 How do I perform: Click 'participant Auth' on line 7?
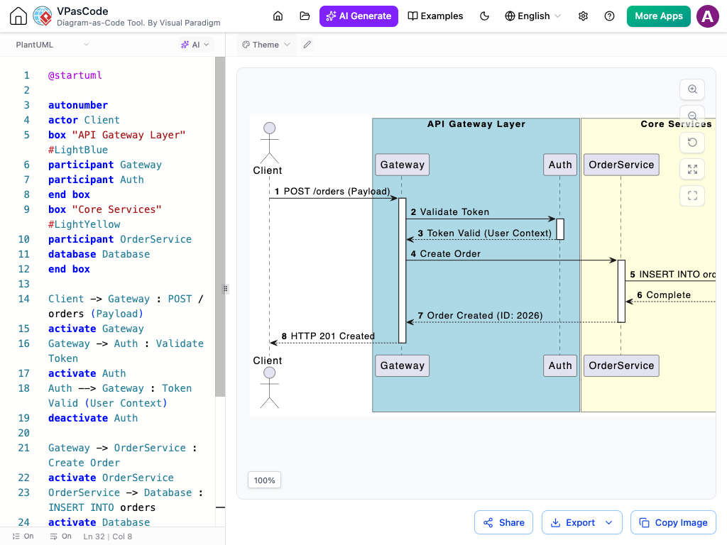[x=96, y=180]
